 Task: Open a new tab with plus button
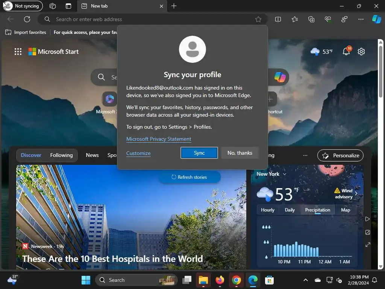click(174, 6)
